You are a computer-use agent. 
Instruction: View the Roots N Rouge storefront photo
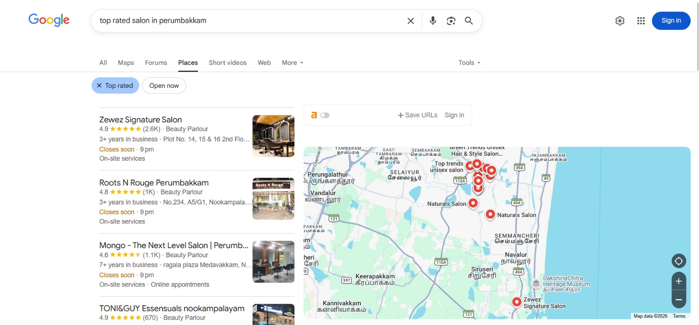273,199
